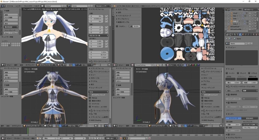Screen dimensions: 259x140
Task: Click the 統合 button in top-left tool shelf
Action: pos(11,24)
